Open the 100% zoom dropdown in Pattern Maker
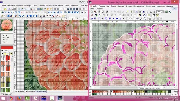 coord(162,12)
